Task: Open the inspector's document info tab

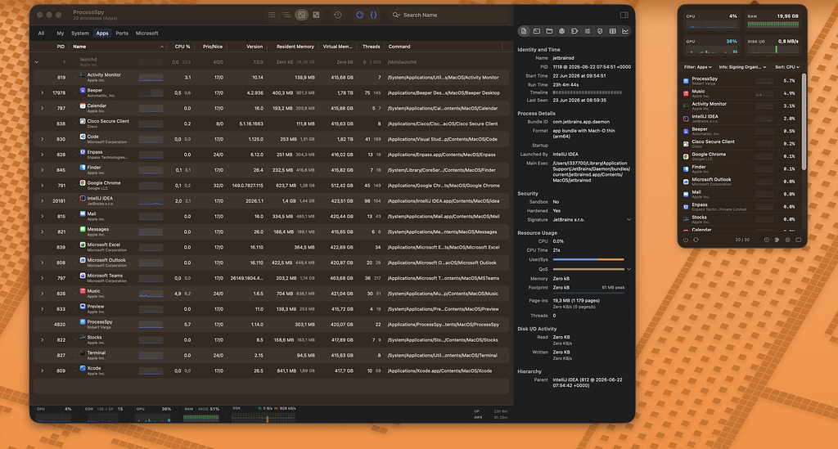Action: click(x=524, y=31)
